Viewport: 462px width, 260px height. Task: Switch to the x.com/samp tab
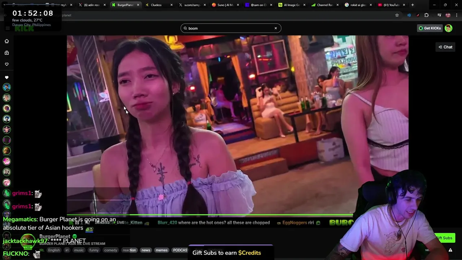pyautogui.click(x=192, y=5)
